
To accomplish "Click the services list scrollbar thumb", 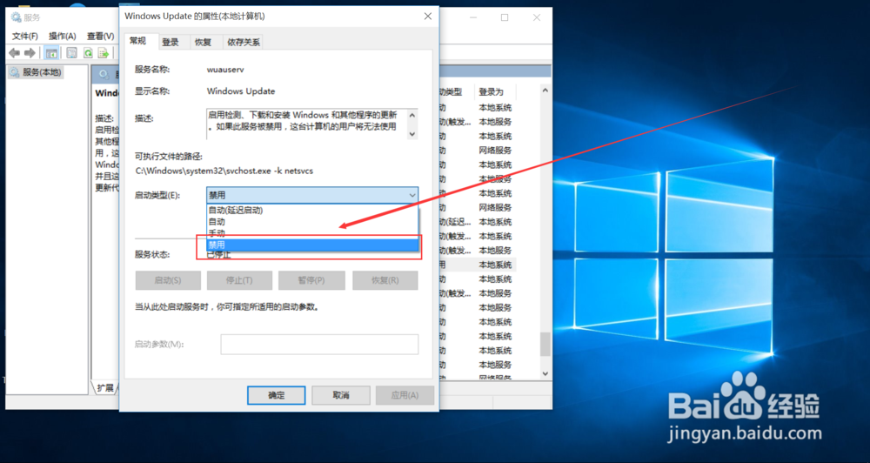I will click(x=545, y=344).
